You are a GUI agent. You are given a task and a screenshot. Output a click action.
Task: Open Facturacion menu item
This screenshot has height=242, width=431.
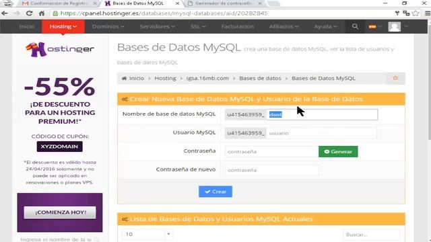(238, 27)
